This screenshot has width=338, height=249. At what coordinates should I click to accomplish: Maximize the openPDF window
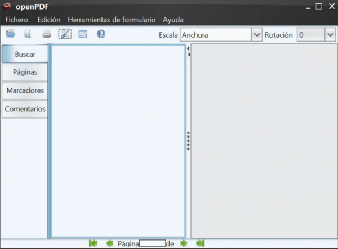tap(319, 6)
